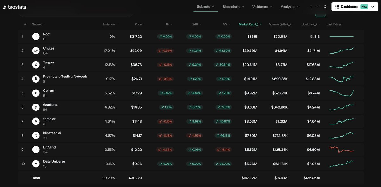Click the Chutes 7-day sparkline chart

[342, 50]
